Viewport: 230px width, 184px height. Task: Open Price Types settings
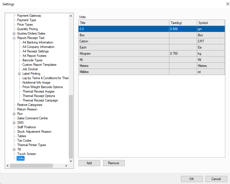pyautogui.click(x=25, y=25)
